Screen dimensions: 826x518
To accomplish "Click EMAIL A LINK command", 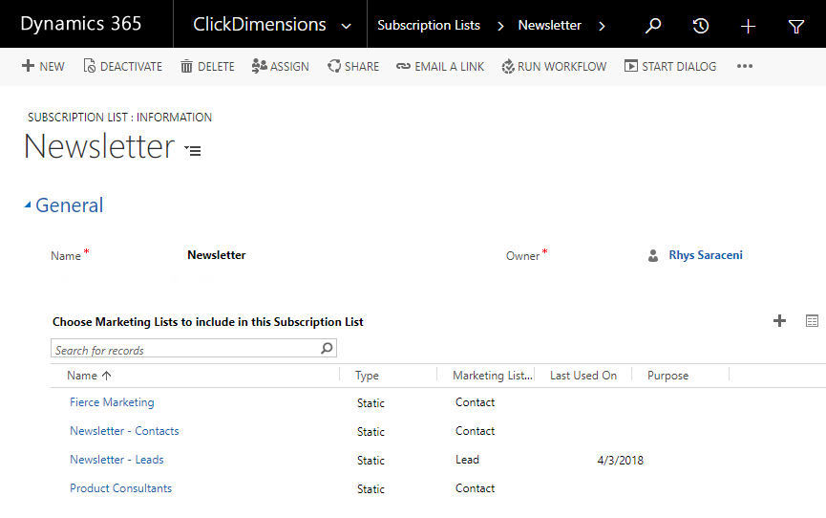I will click(440, 67).
